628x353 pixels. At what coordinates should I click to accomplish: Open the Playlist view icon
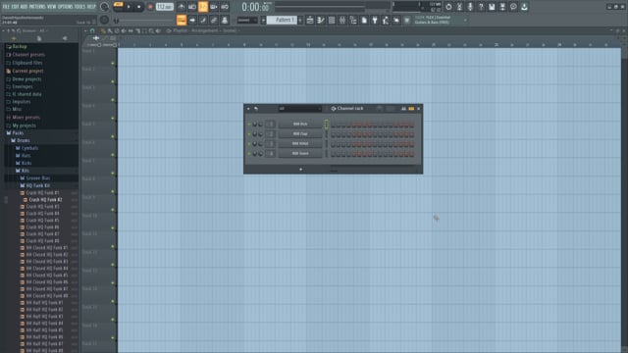310,21
